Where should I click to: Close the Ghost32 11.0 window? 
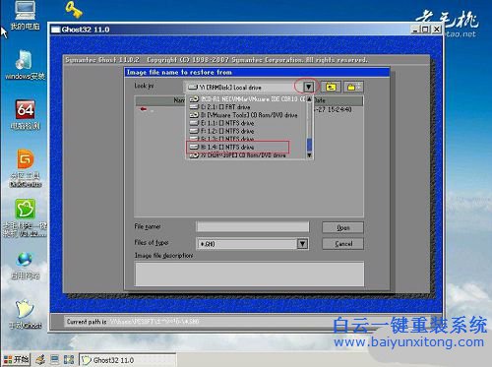click(436, 30)
